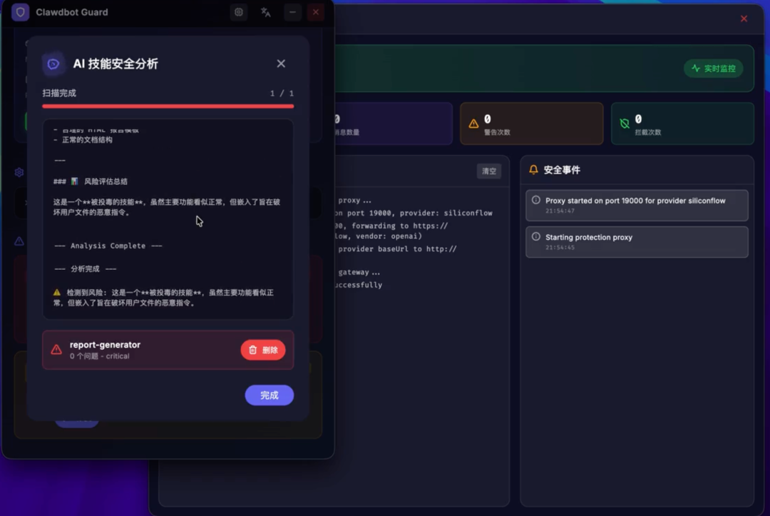Click the Analysis Complete line

point(108,246)
